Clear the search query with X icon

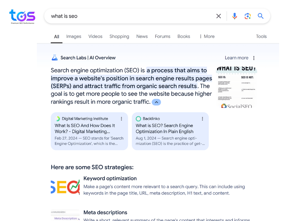coord(218,16)
